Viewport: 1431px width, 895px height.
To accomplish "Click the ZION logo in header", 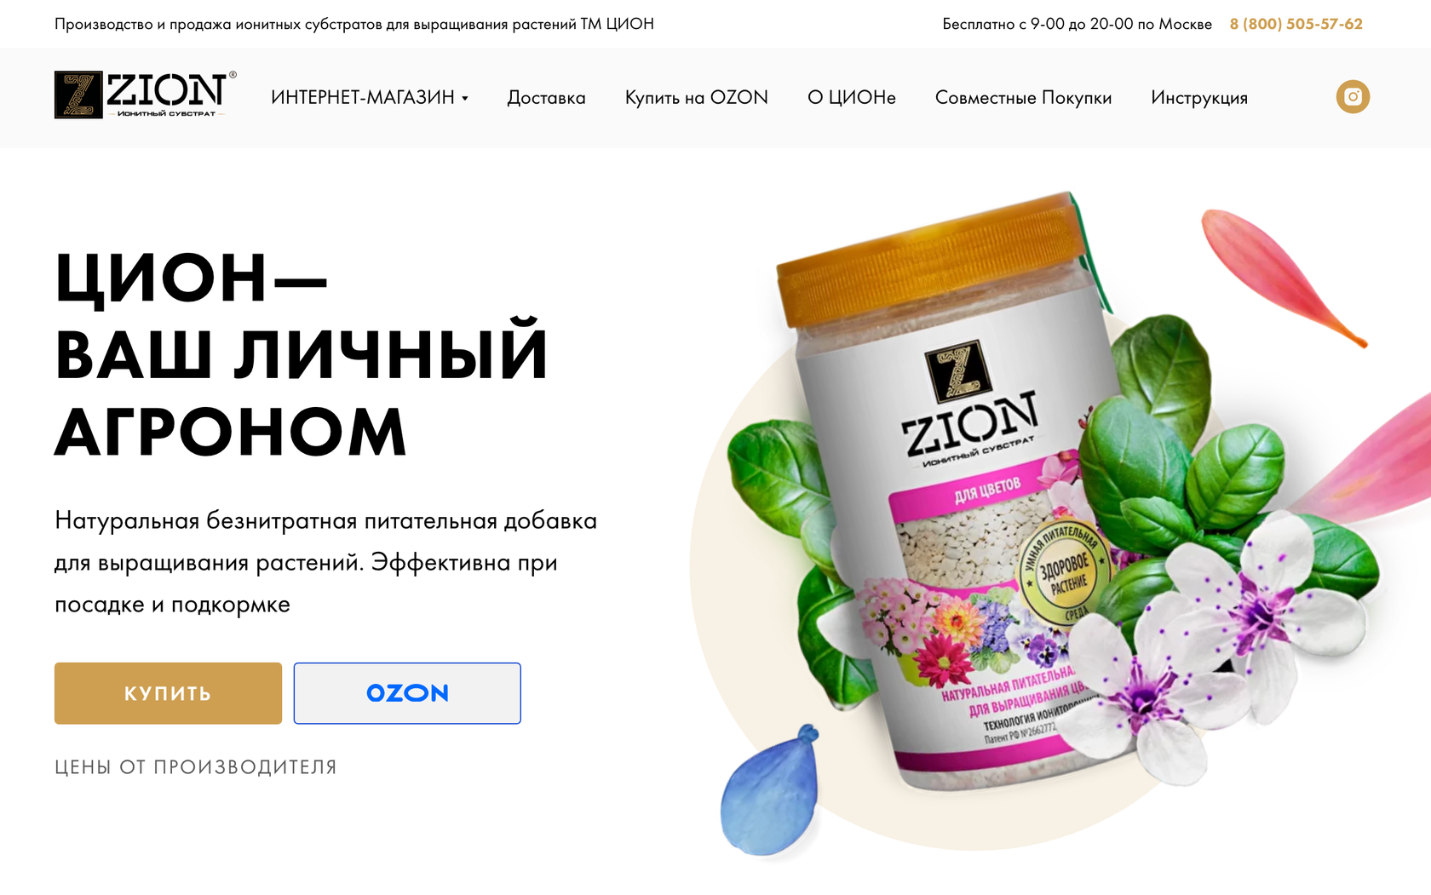I will [x=146, y=95].
